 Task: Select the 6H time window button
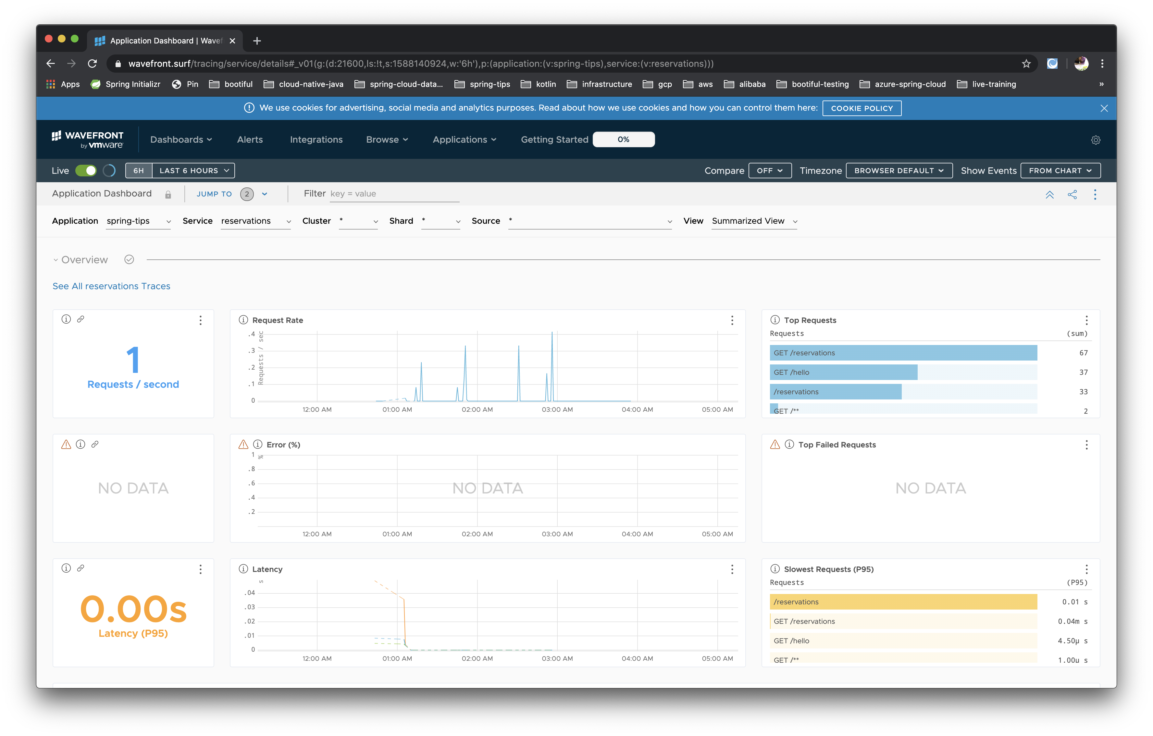point(138,171)
